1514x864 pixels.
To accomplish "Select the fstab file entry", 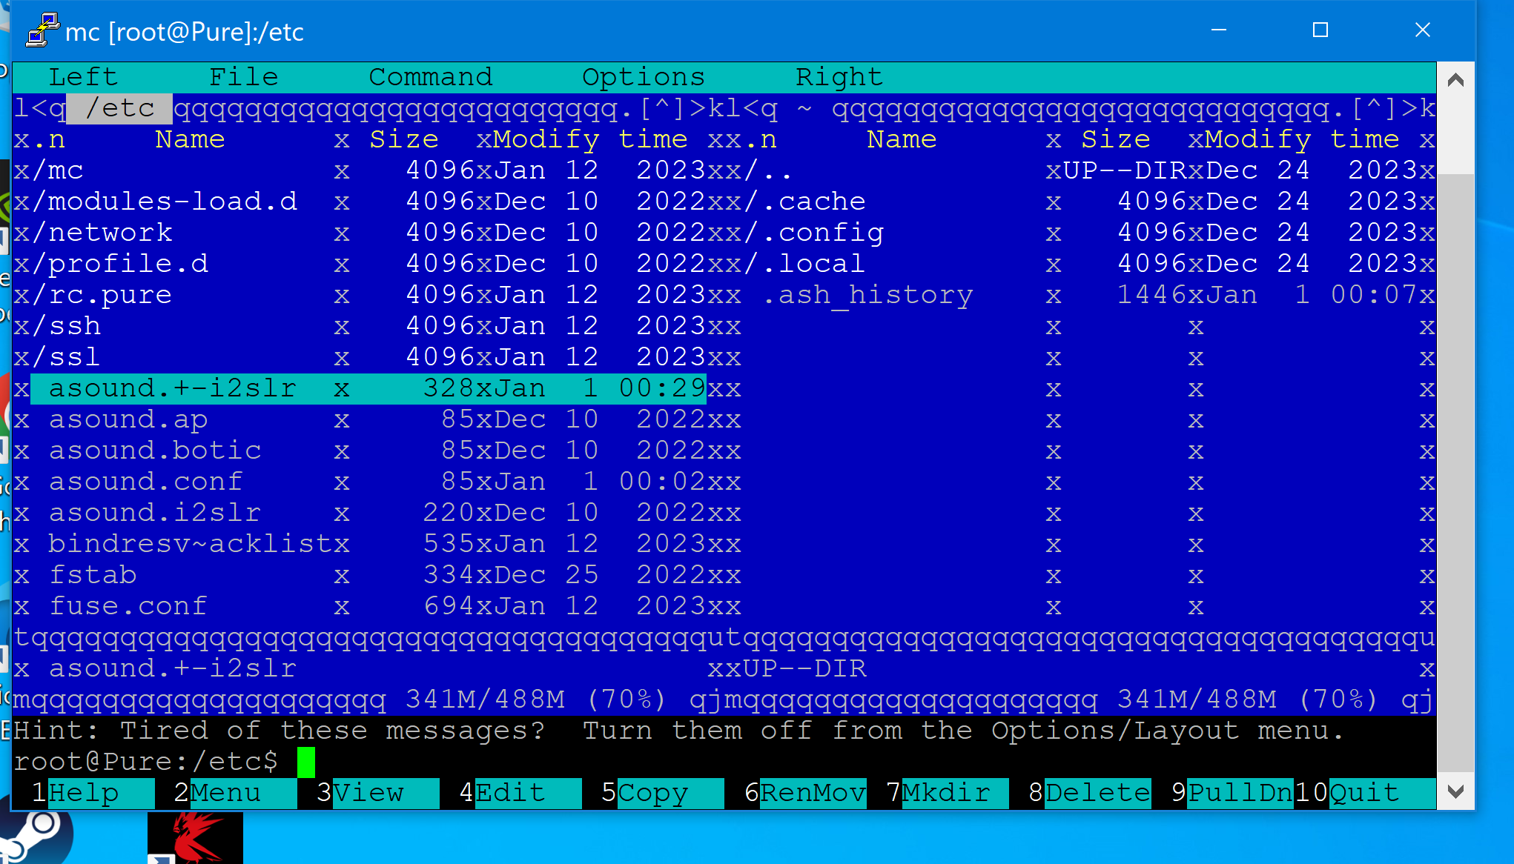I will coord(93,575).
